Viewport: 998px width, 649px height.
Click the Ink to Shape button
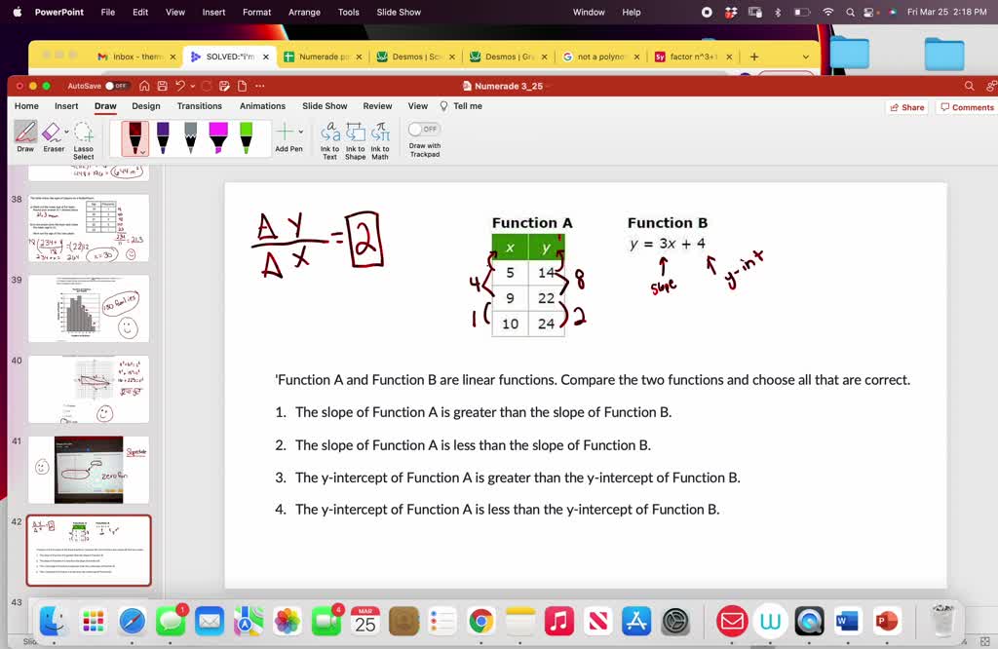(355, 137)
